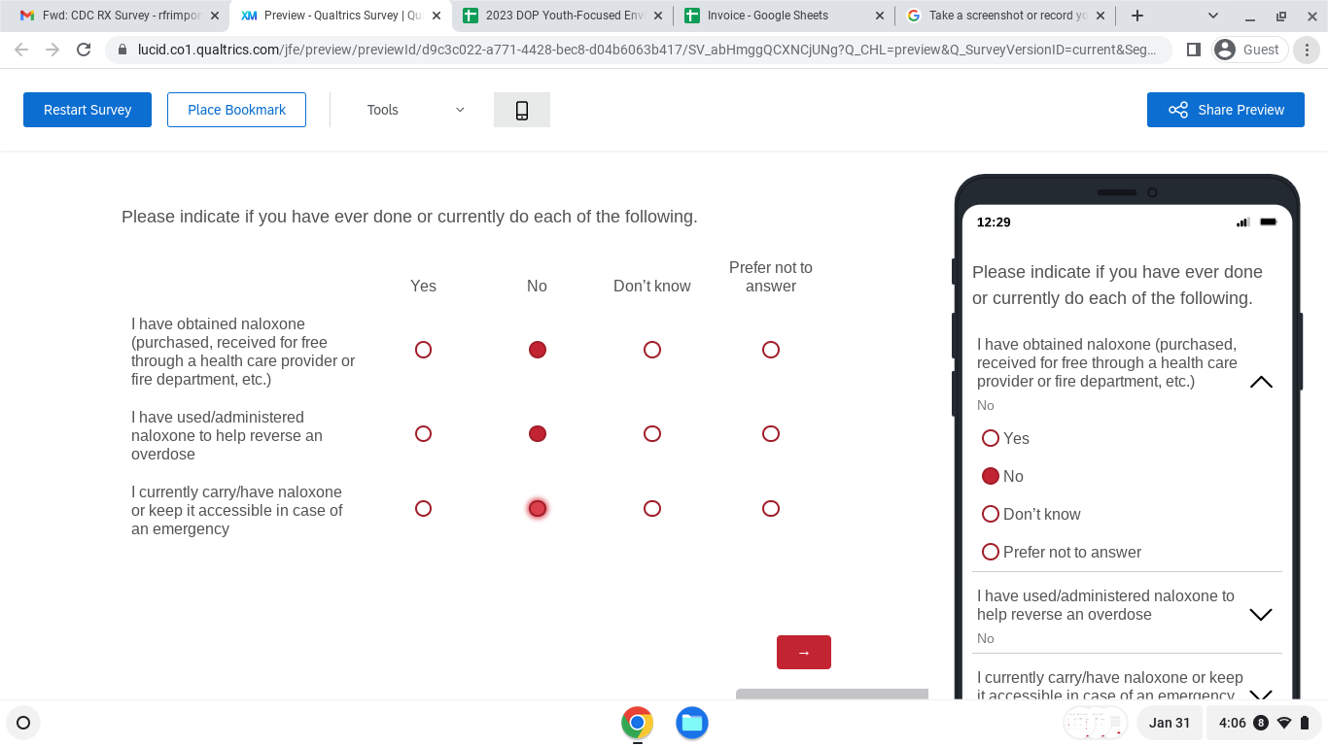Select Yes for obtained naloxone row
Viewport: 1328px width, 746px height.
pos(423,350)
